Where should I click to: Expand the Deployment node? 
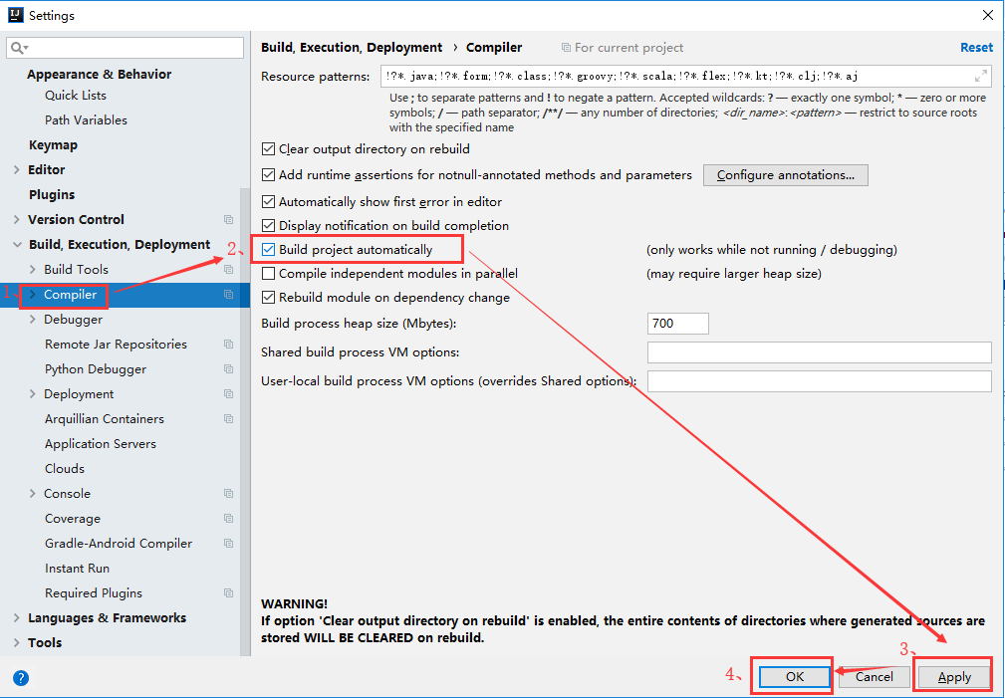pyautogui.click(x=33, y=394)
